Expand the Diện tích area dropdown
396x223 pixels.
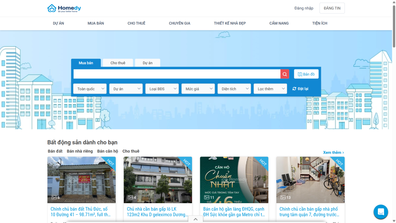[234, 89]
